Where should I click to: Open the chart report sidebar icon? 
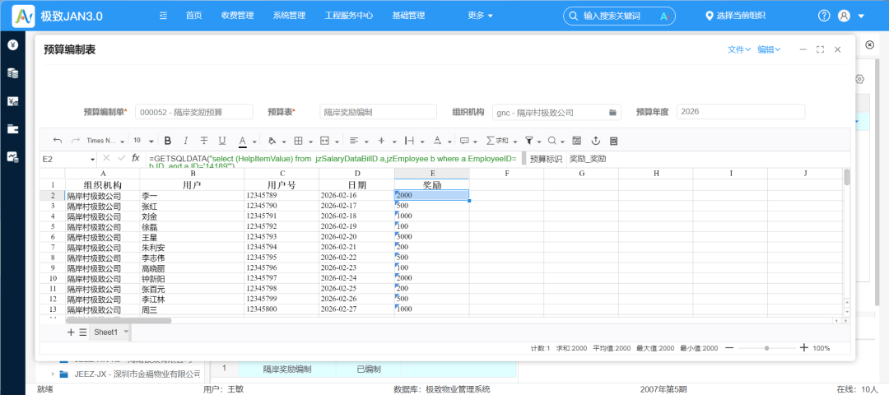tap(12, 157)
